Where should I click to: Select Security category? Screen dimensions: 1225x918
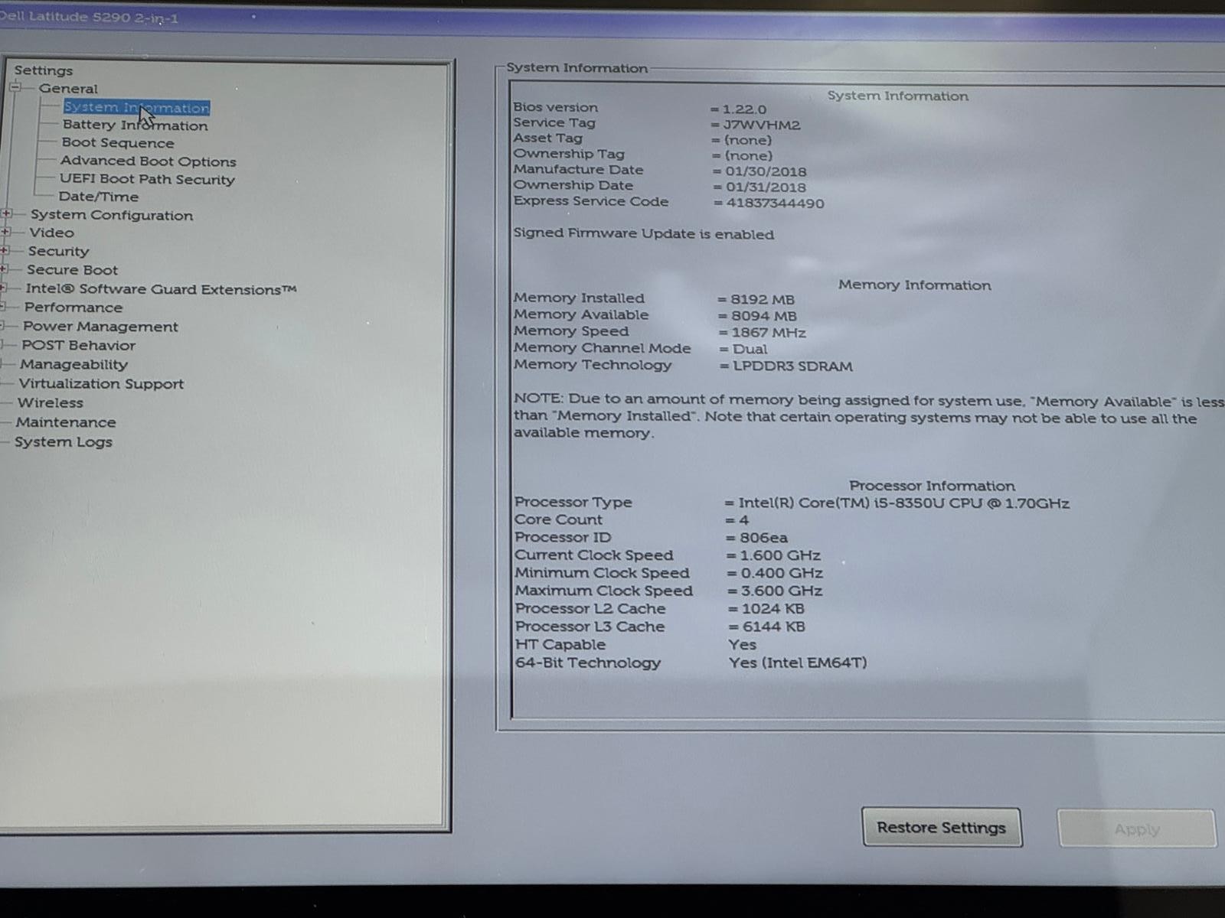[59, 252]
